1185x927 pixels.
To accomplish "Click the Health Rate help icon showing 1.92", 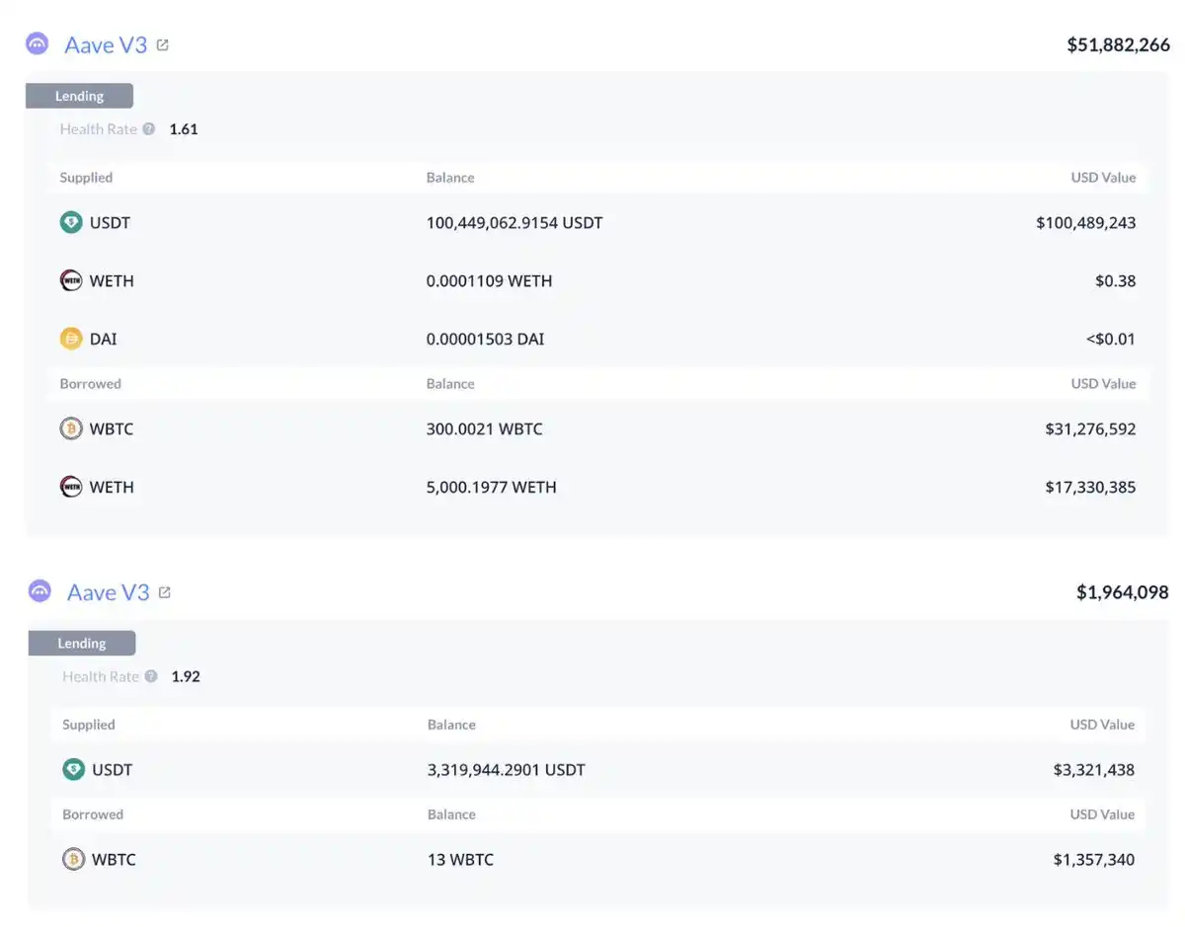I will [x=151, y=676].
